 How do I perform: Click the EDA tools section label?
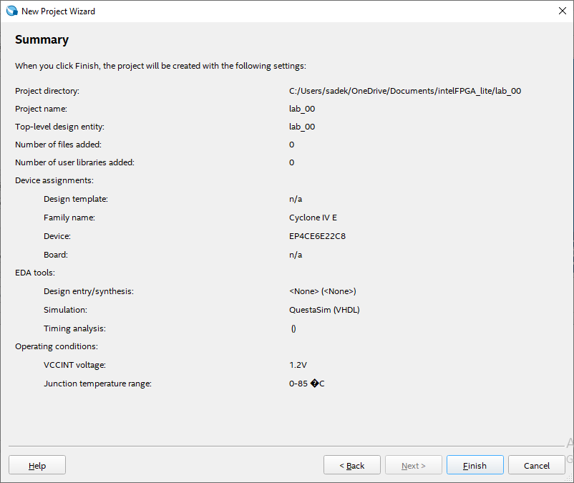coord(35,273)
